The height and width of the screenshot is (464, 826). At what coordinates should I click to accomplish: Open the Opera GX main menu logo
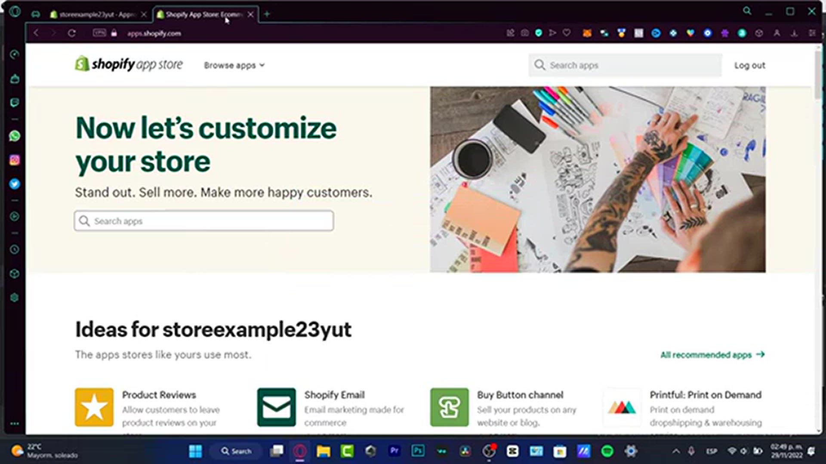(x=15, y=12)
